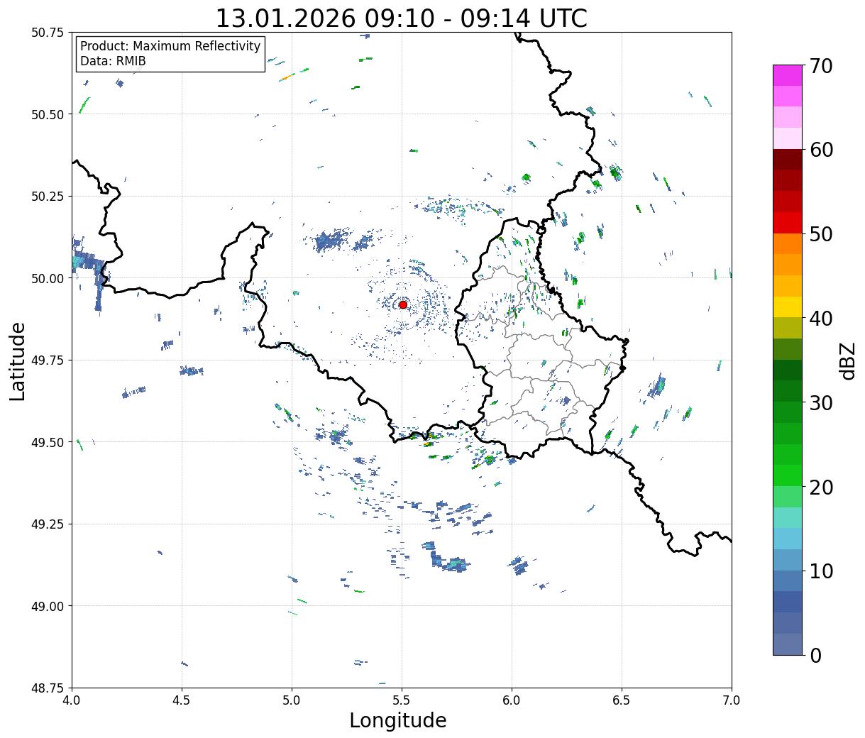Click the colorbar tick label 20

[821, 488]
